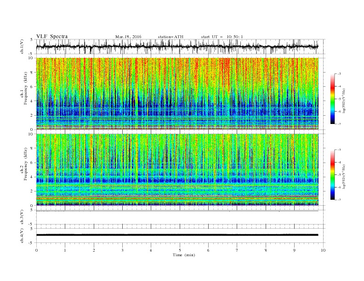
Task: Click the 'ch.1(V)' waveform axis label
Action: pos(22,46)
